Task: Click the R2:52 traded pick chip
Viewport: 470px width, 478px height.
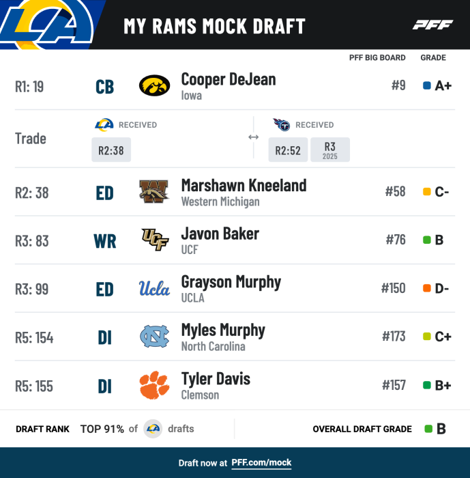Action: click(288, 150)
